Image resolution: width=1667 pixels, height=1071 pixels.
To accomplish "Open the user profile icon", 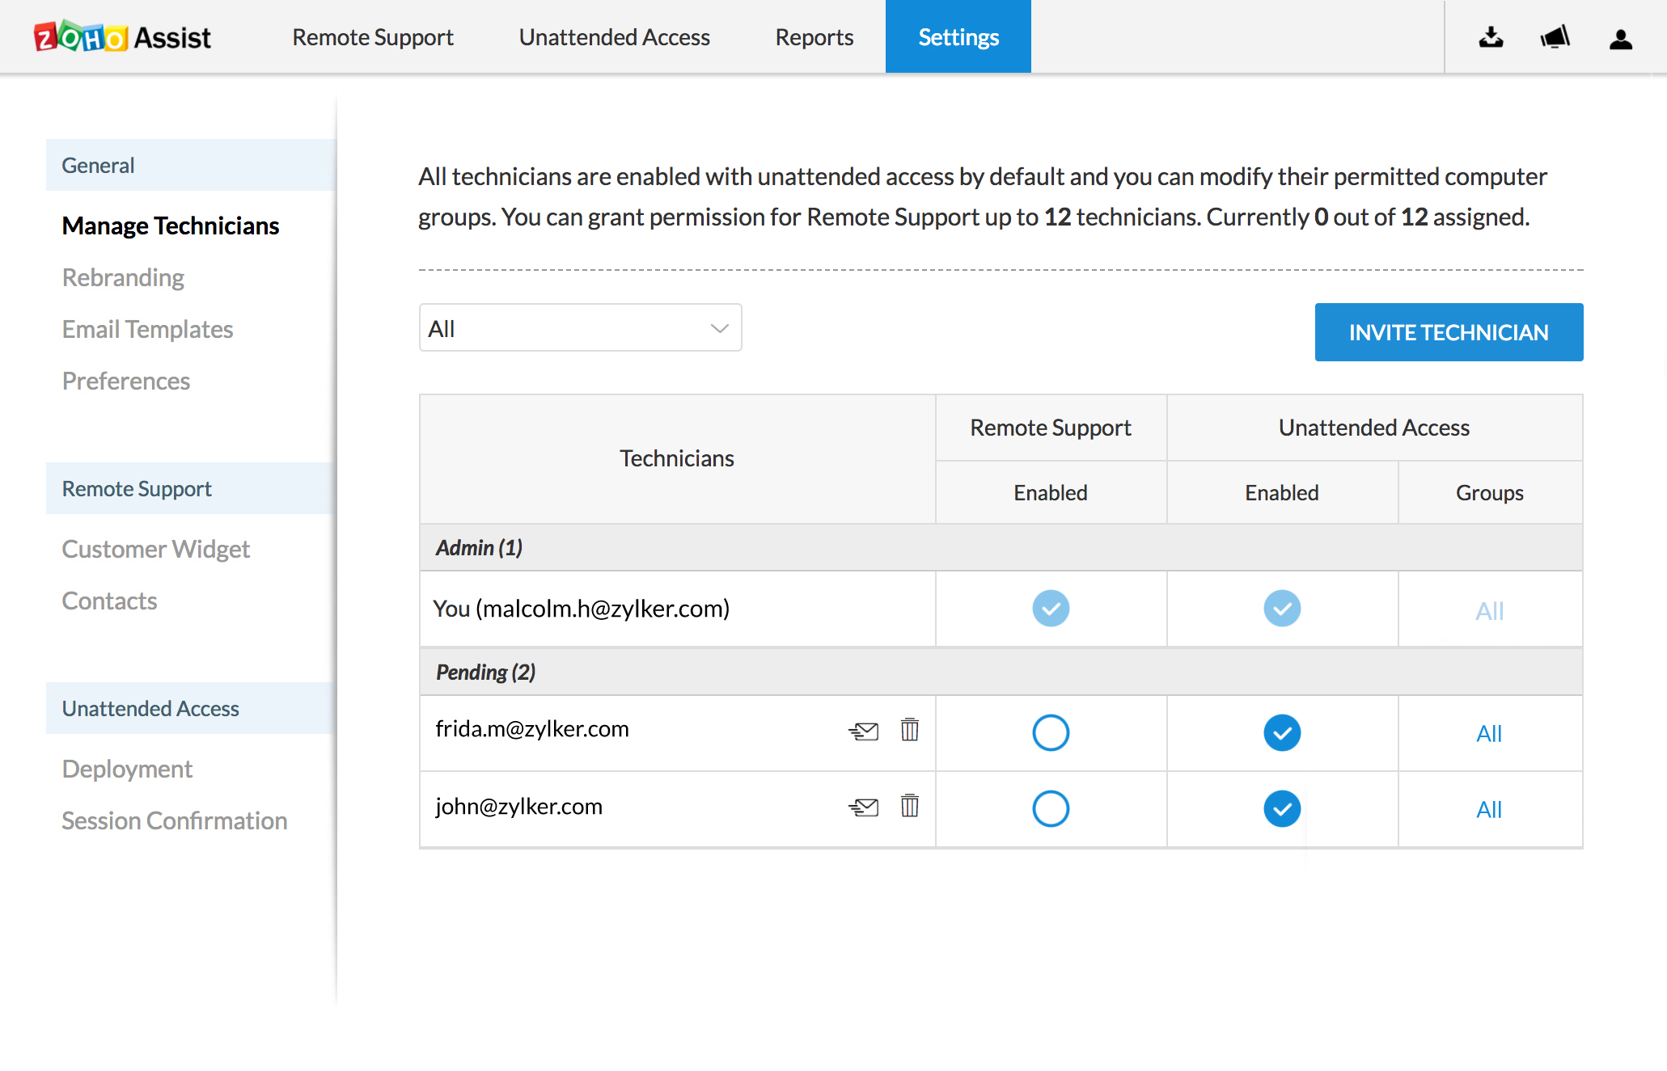I will tap(1620, 39).
